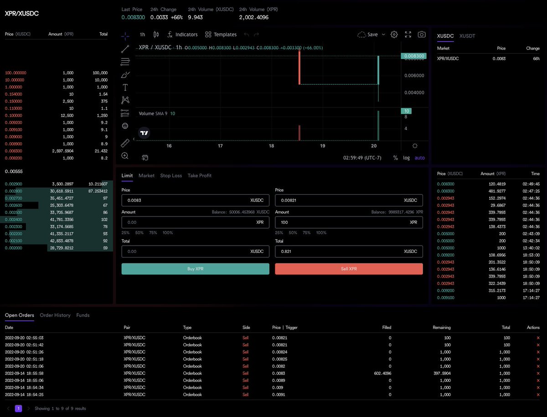
Task: Take a chart snapshot with camera icon
Action: [422, 35]
